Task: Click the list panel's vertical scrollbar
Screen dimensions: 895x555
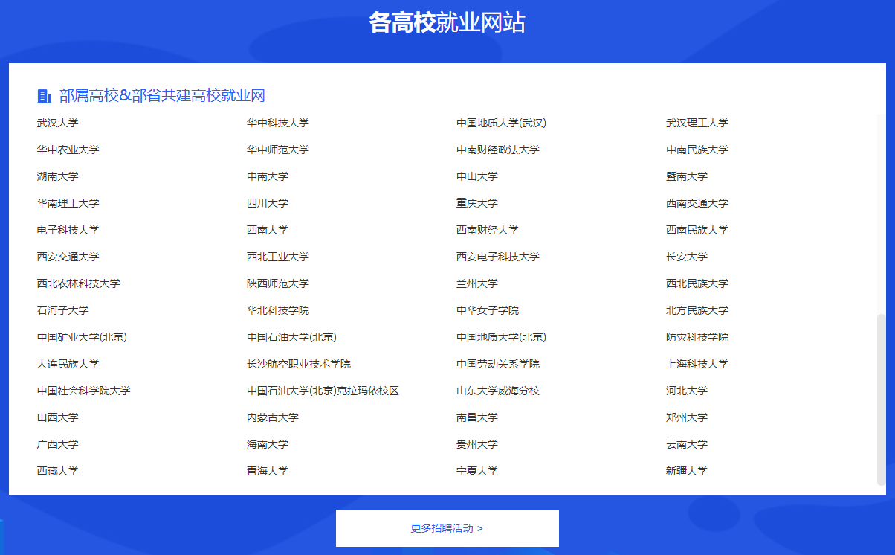Action: point(882,400)
